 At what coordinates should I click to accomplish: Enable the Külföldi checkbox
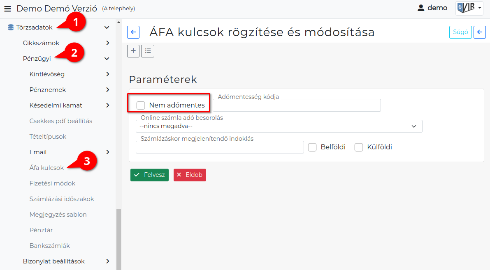pyautogui.click(x=359, y=147)
